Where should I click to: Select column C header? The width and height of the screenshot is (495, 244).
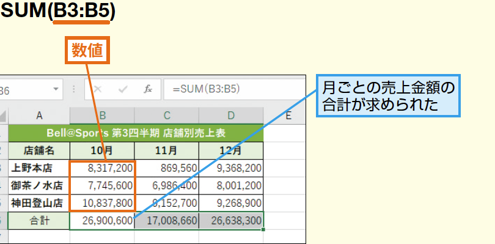pos(167,116)
